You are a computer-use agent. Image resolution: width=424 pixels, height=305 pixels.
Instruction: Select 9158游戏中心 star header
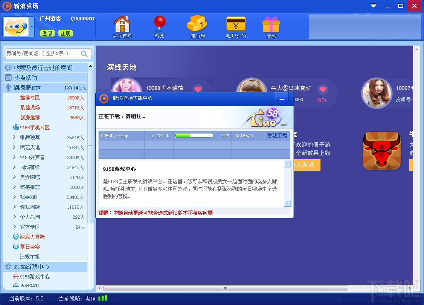point(45,267)
